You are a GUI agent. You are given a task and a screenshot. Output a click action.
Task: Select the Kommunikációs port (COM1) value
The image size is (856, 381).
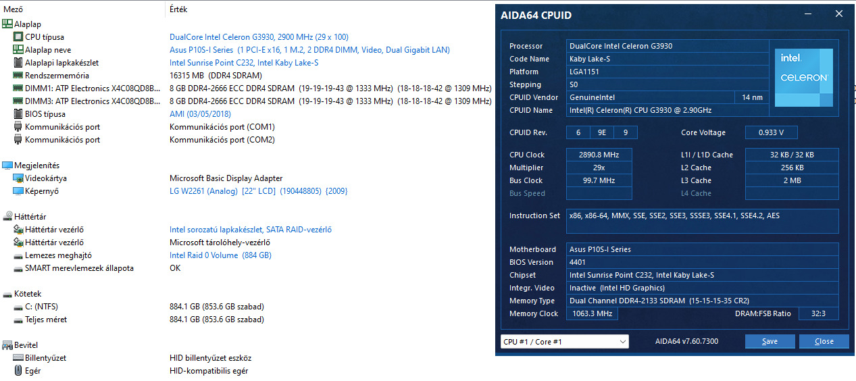(x=222, y=127)
